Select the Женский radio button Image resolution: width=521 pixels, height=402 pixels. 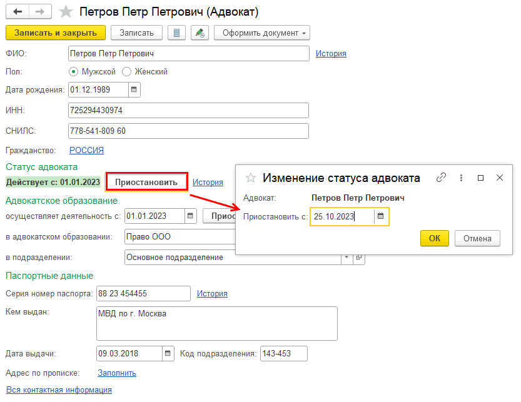[126, 72]
